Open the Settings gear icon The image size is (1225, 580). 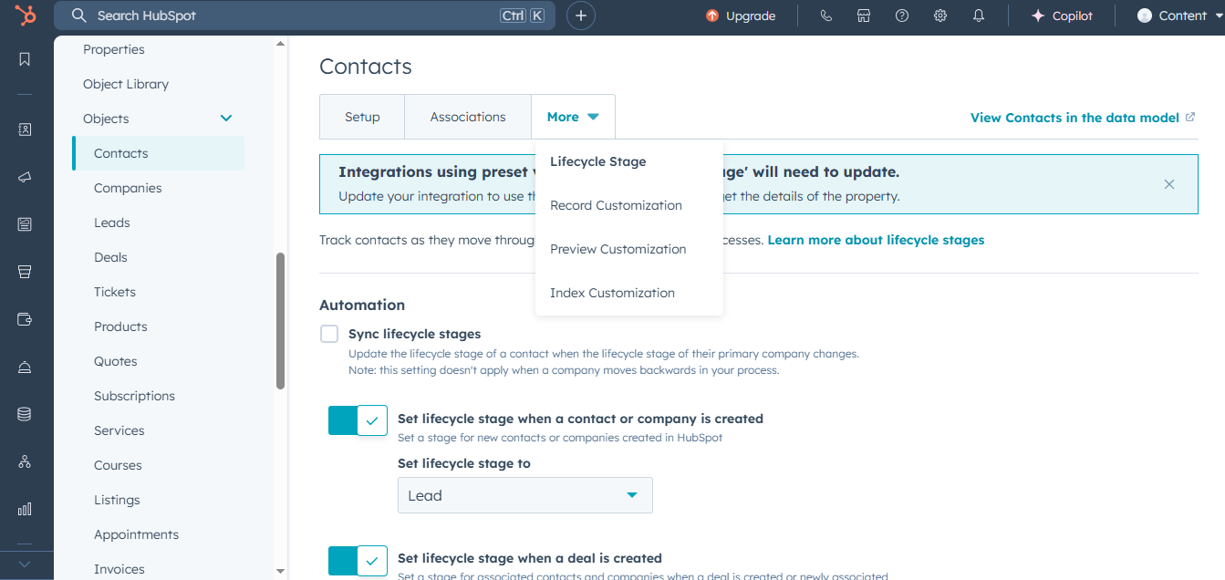pos(940,16)
